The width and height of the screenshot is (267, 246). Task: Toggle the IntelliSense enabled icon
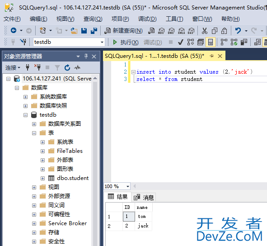coord(211,42)
